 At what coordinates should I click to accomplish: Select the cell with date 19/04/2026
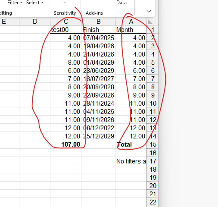(98, 46)
